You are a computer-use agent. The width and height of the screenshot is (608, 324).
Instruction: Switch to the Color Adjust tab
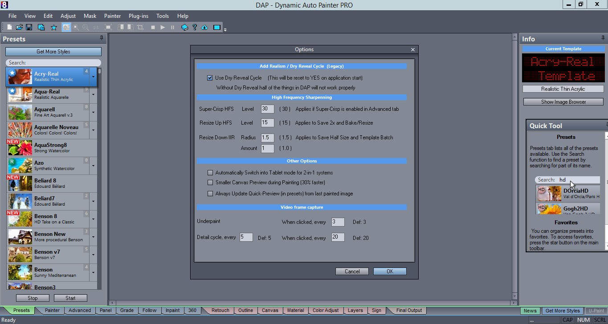click(x=326, y=311)
